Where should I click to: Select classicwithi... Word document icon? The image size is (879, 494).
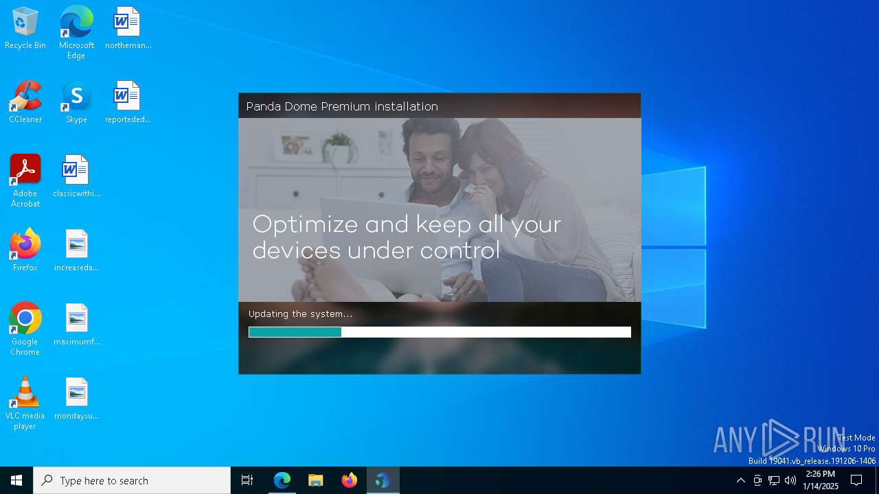[76, 177]
